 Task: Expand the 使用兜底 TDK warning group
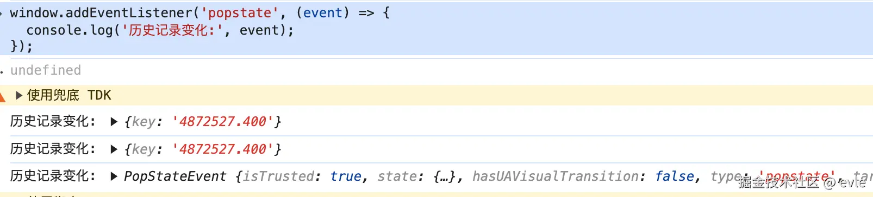pos(19,96)
